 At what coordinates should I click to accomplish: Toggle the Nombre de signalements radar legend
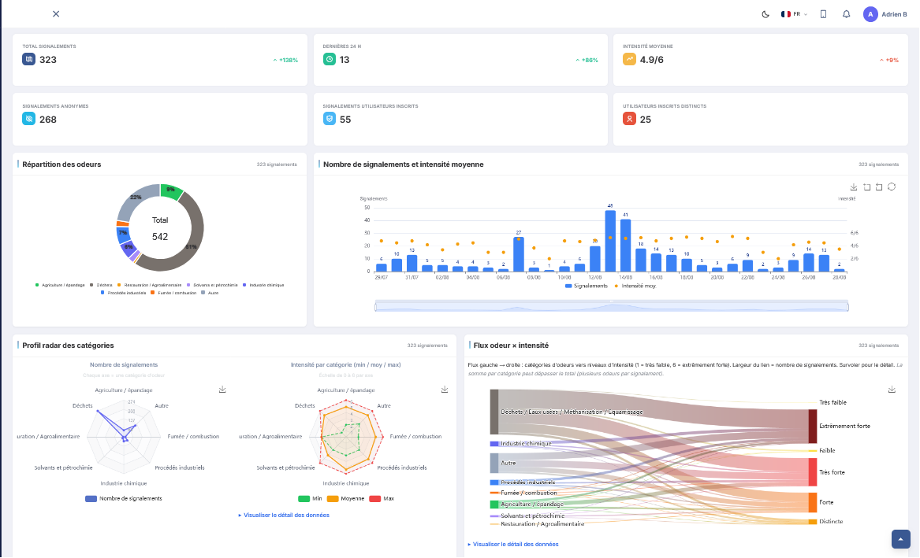pos(124,498)
